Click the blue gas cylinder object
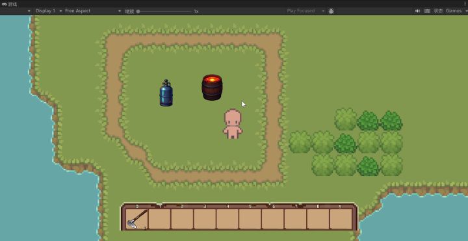 [x=166, y=93]
